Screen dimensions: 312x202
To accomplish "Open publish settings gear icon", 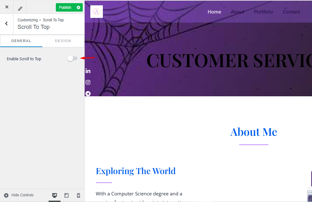I will (78, 7).
